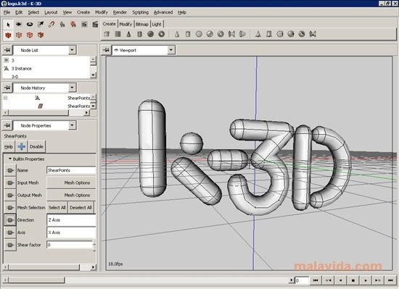Click the Play forward button
This screenshot has height=289, width=399.
tap(366, 280)
